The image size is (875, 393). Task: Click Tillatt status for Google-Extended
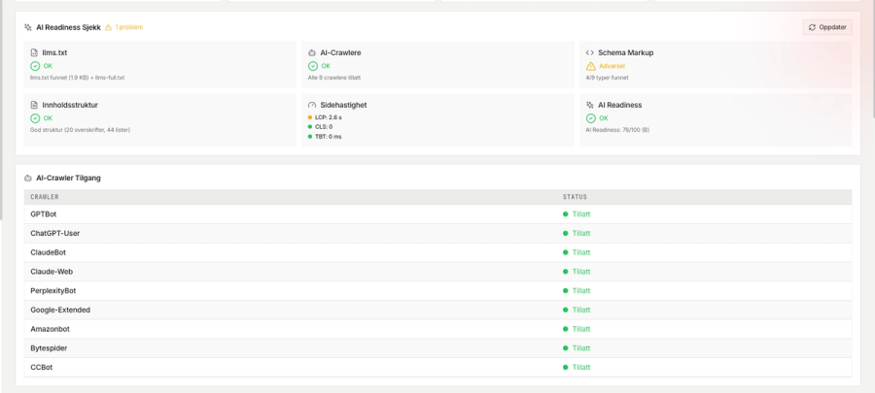pos(581,311)
